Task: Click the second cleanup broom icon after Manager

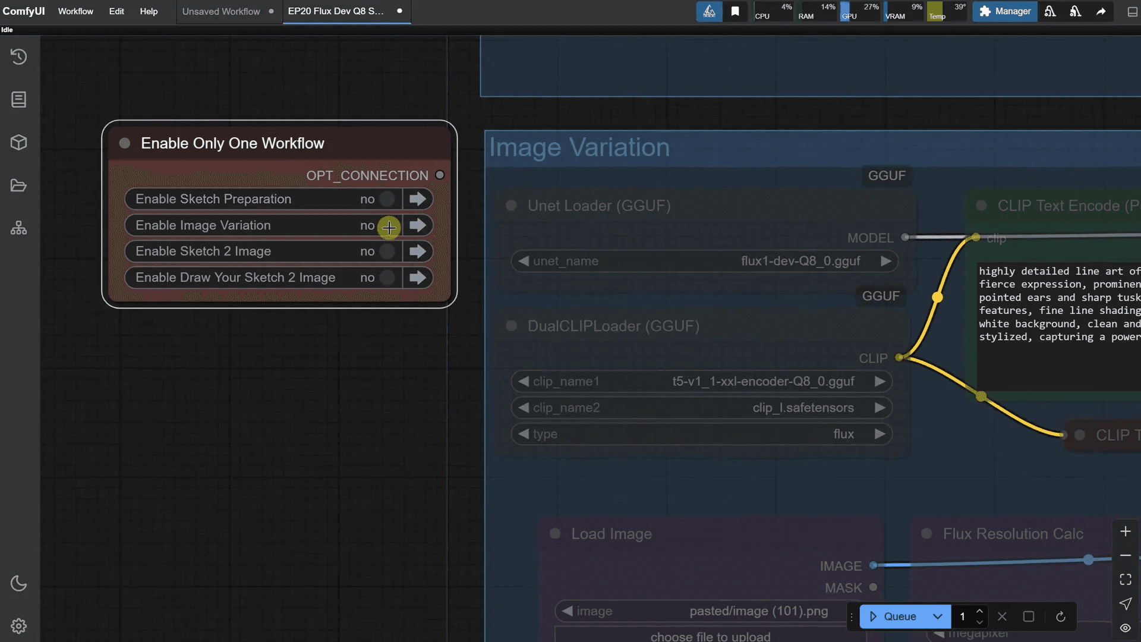Action: tap(1076, 11)
